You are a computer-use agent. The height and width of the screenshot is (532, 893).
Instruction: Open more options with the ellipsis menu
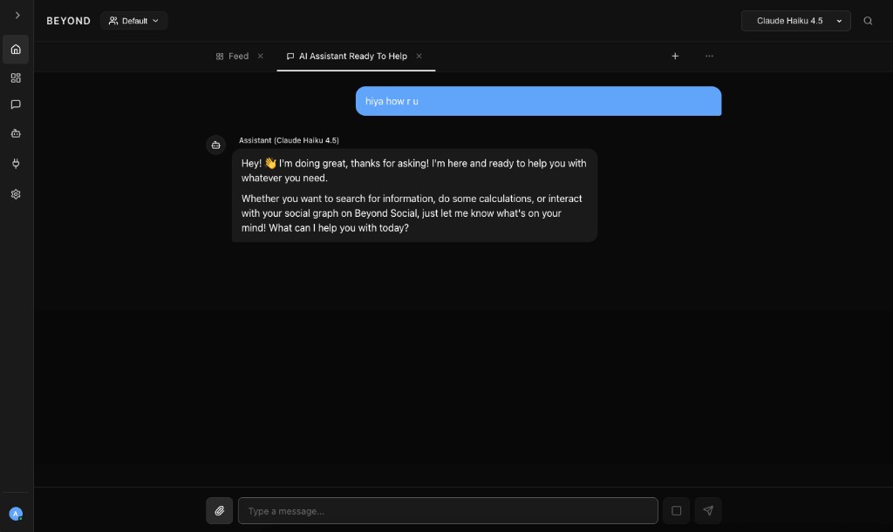[709, 56]
